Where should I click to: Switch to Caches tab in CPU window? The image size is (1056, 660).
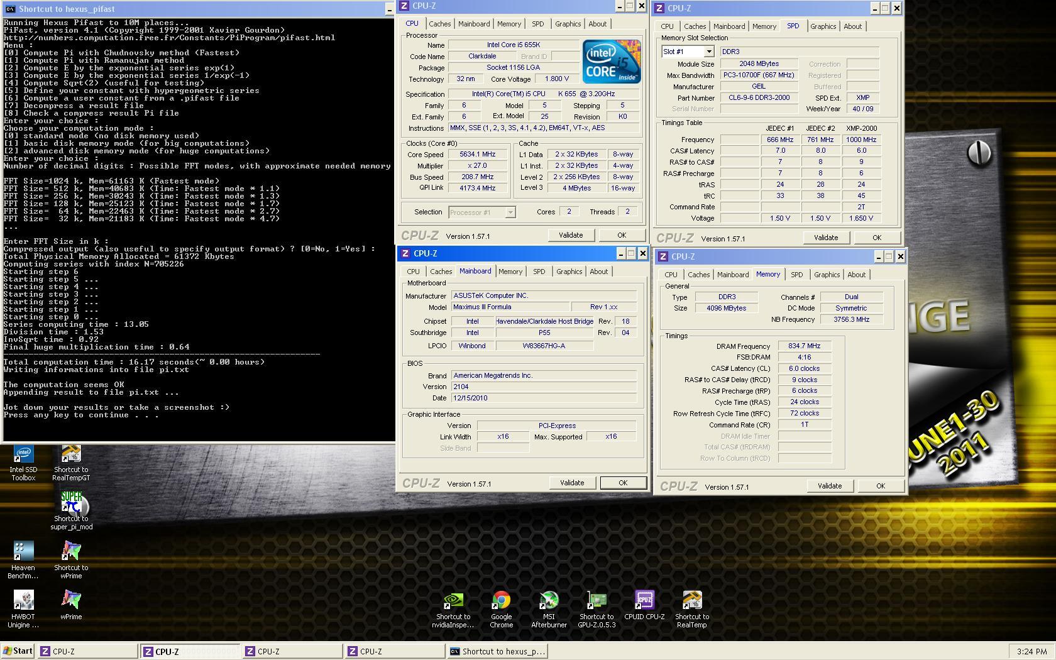(439, 24)
